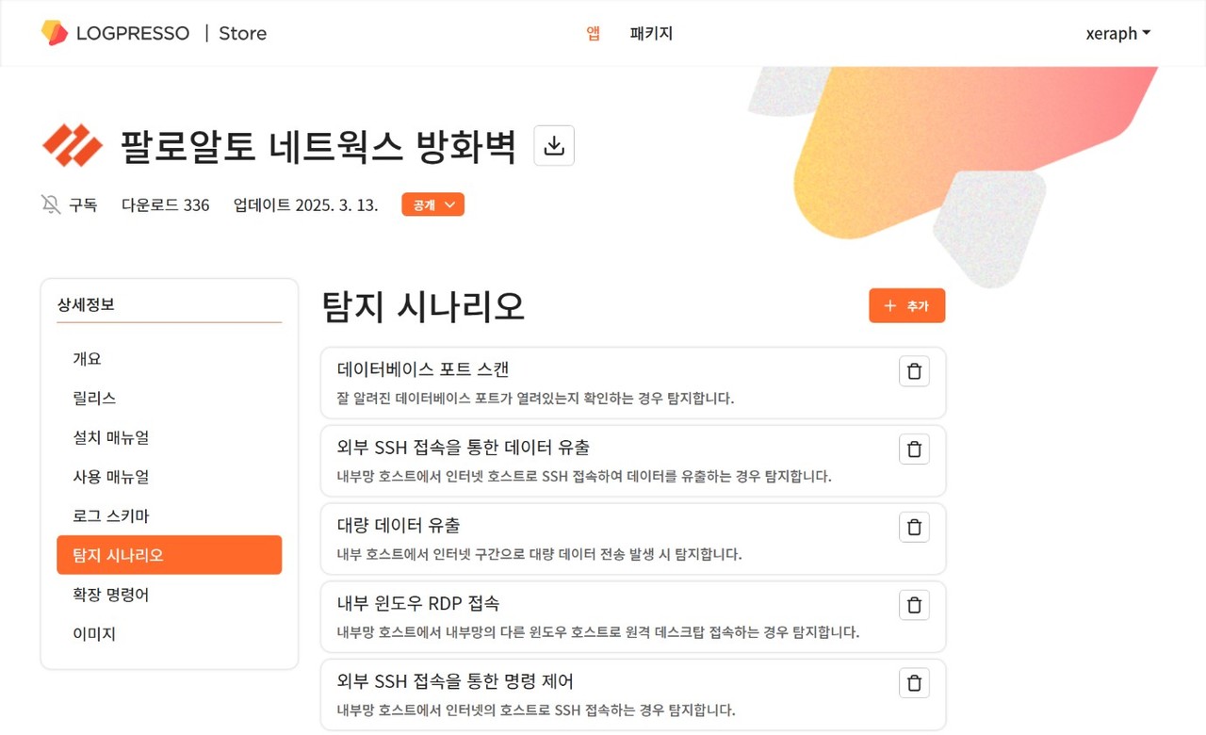Delete the 외부 SSH 접속을 통한 명령 제어 scenario
The width and height of the screenshot is (1206, 735).
click(913, 682)
